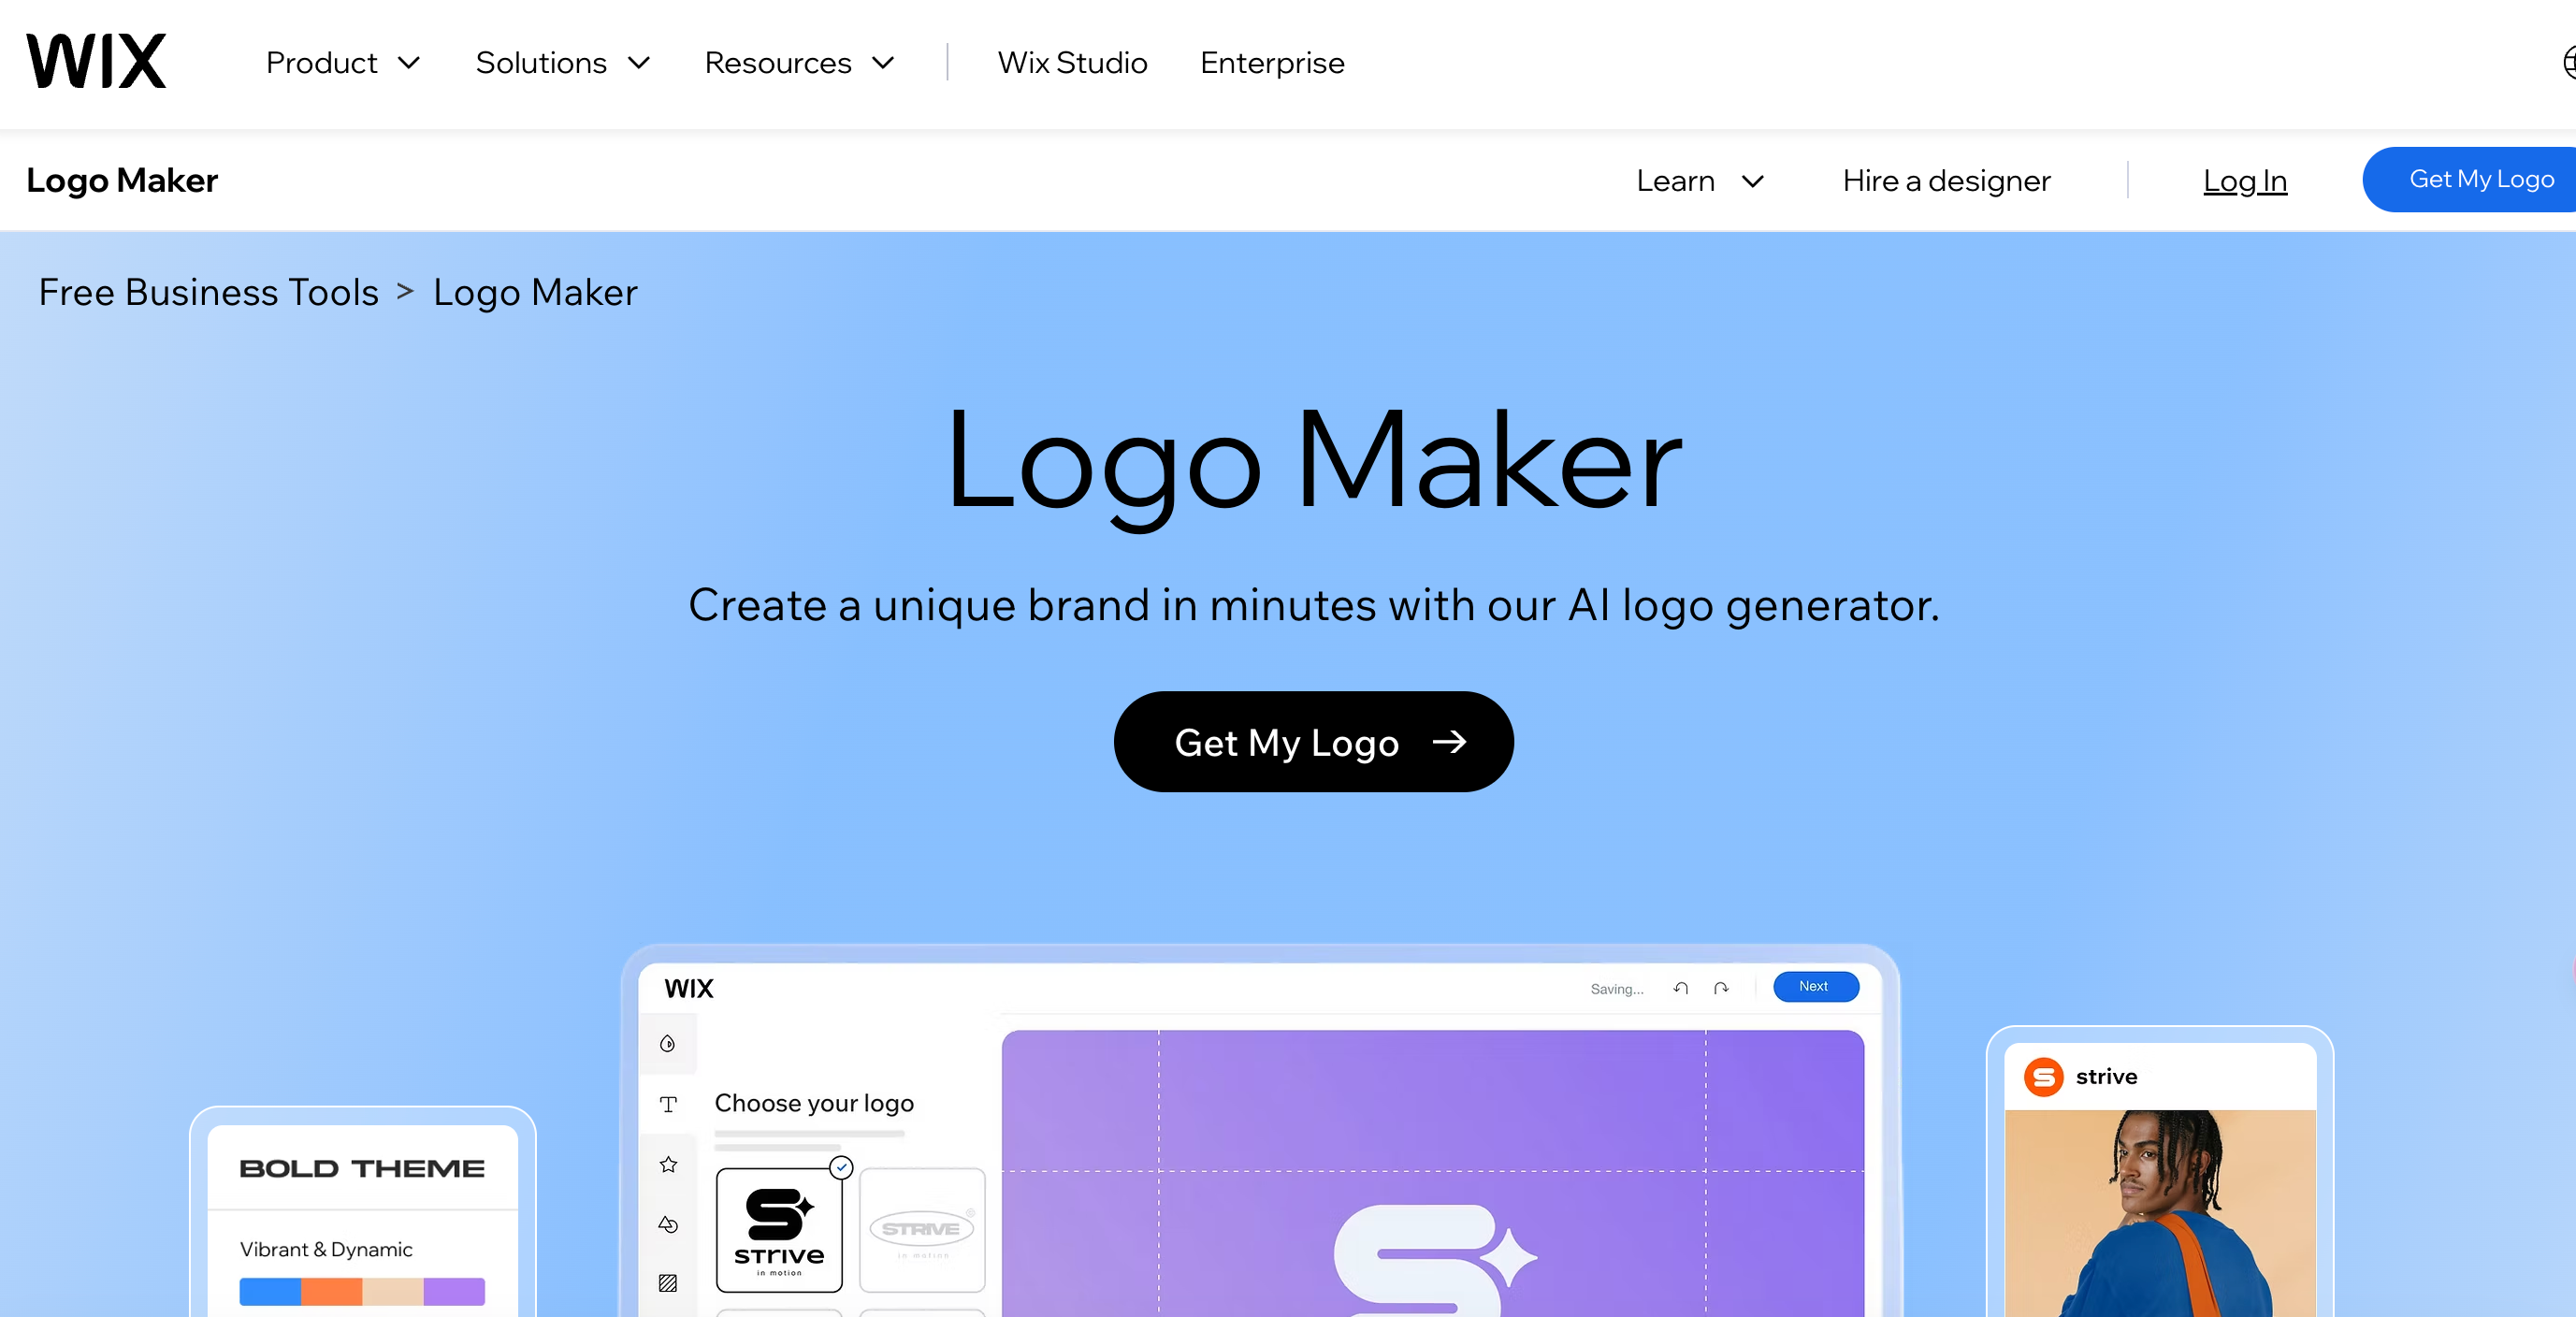Viewport: 2576px width, 1317px height.
Task: Click the Enterprise menu item
Action: pos(1273,62)
